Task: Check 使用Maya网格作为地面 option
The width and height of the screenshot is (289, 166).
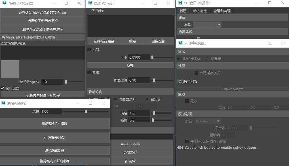Action: point(187,141)
